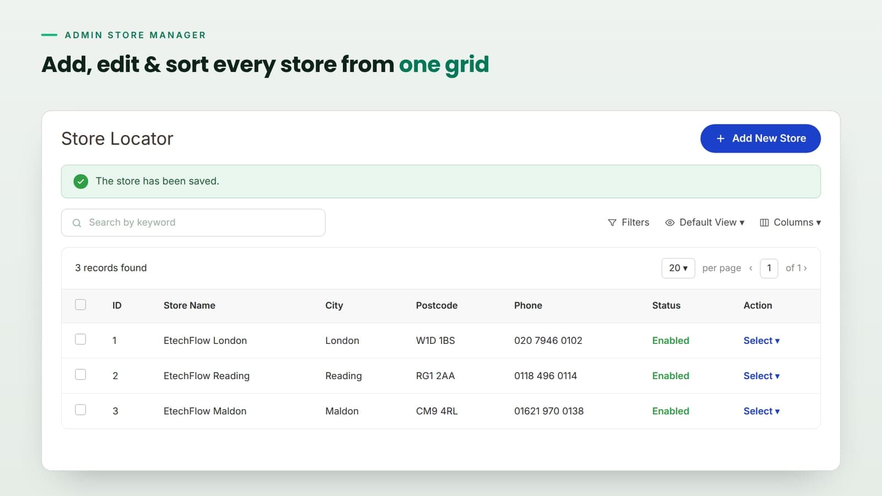Click the 3 records found text
The image size is (882, 496).
tap(111, 268)
